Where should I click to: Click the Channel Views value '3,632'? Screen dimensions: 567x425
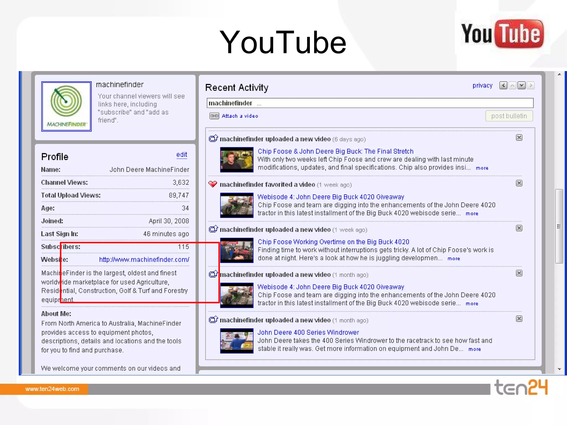[x=181, y=182]
